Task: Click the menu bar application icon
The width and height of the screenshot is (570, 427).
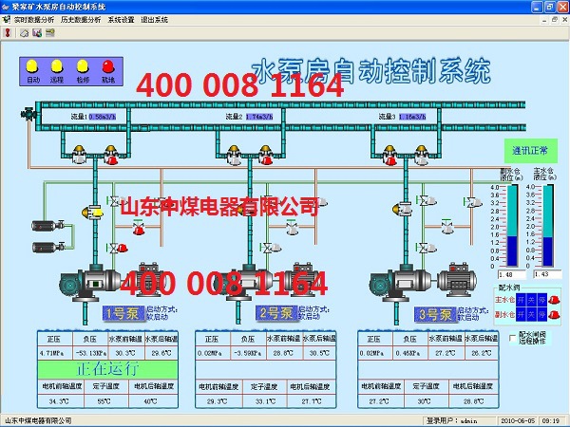Action: pyautogui.click(x=7, y=20)
